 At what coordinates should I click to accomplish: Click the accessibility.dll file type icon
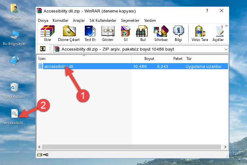(x=40, y=66)
